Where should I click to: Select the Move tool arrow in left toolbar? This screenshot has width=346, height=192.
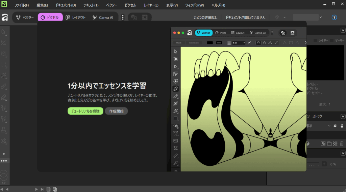4,32
